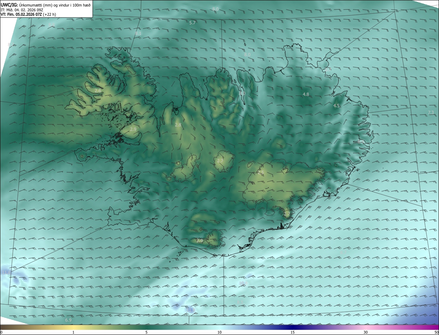
Task: Click the dark navy band of the color scale above 15
Action: [x=293, y=327]
